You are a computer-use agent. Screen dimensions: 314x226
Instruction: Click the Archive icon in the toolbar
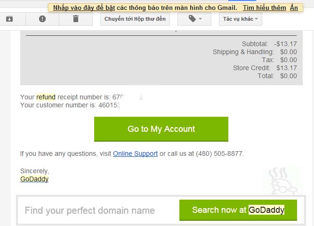pos(9,19)
